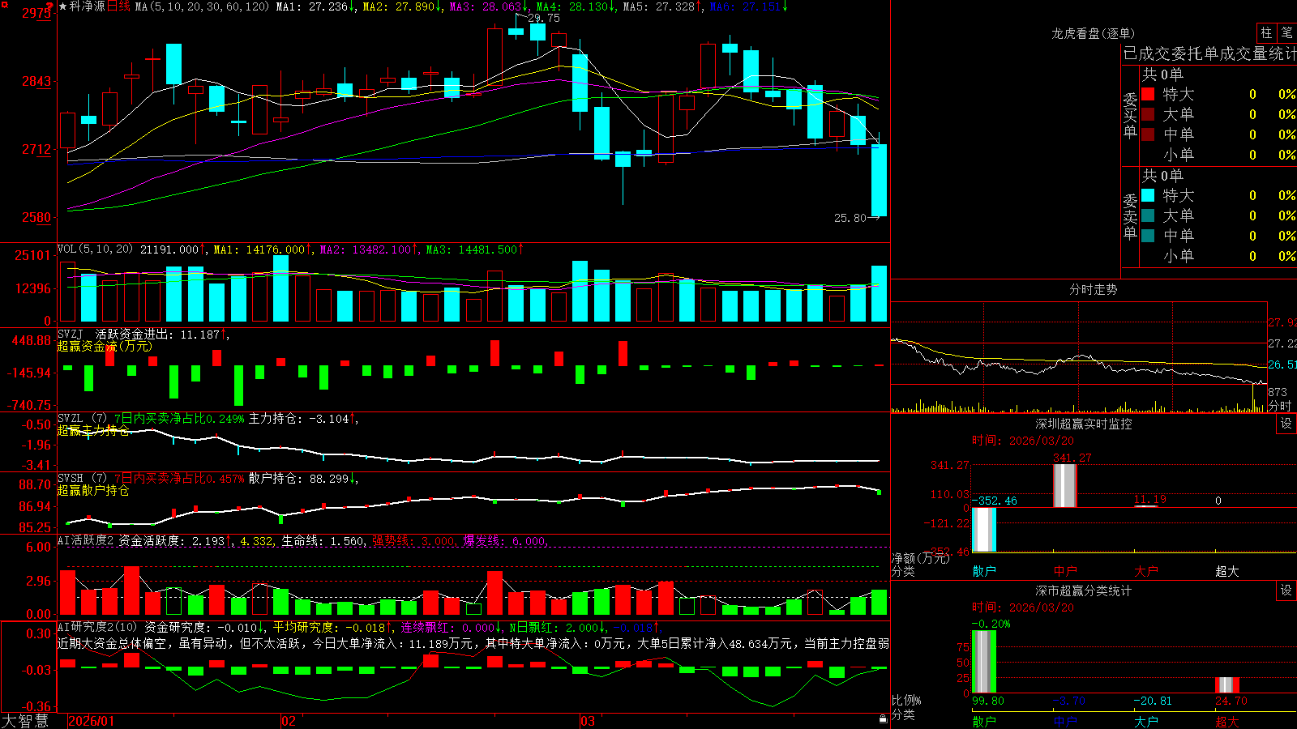1297x729 pixels.
Task: Click the green 99.80 散户 ratio bar
Action: click(984, 662)
